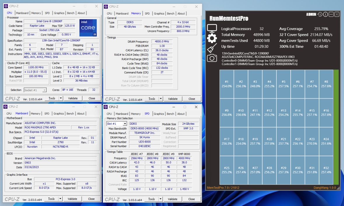Screen dimensions: 344x206
Task: Open the Socket #1 selection dropdown
Action: pyautogui.click(x=35, y=90)
